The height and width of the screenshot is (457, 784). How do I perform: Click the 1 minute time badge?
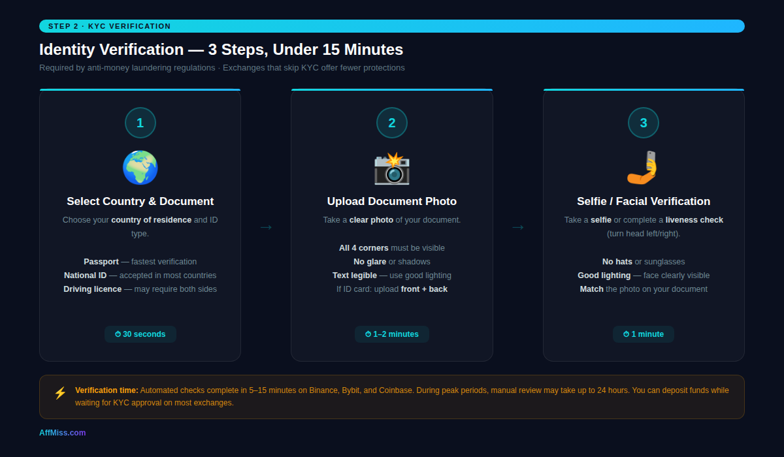[x=644, y=334]
